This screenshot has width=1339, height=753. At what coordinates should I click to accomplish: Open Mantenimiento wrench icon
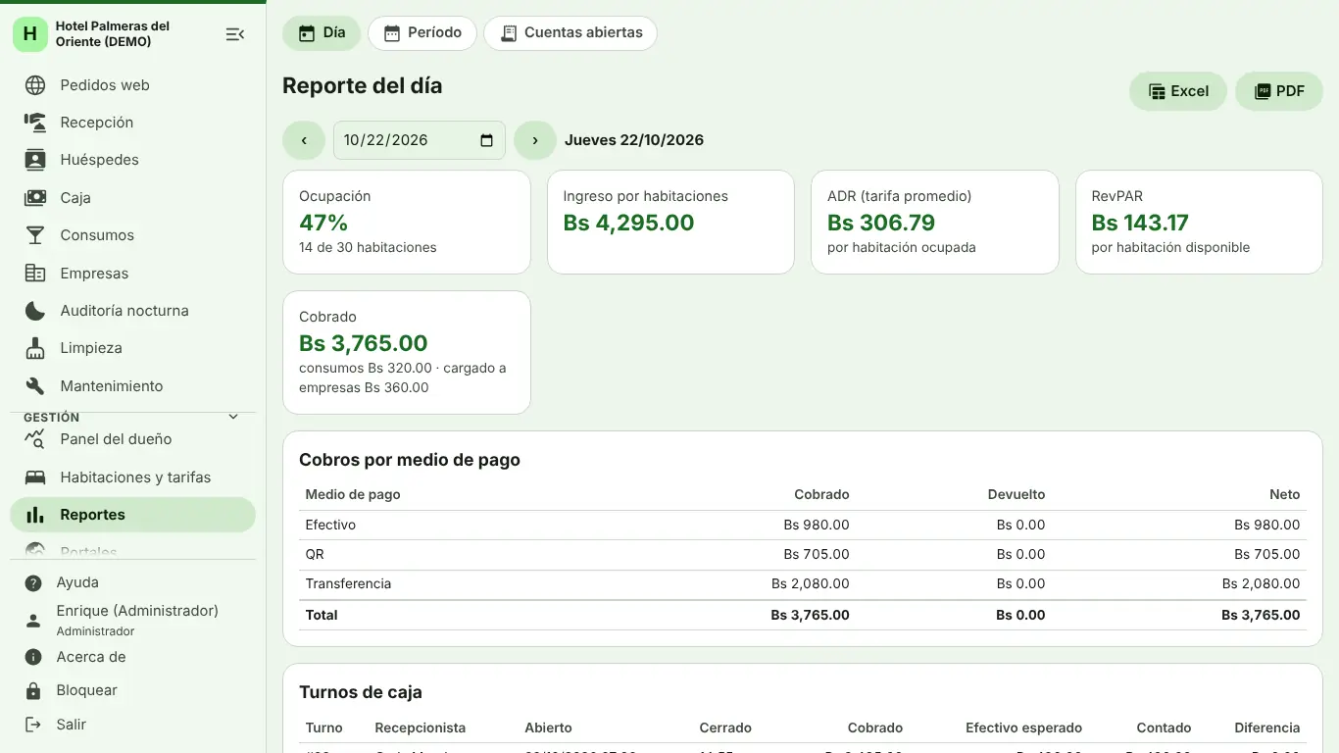tap(35, 386)
